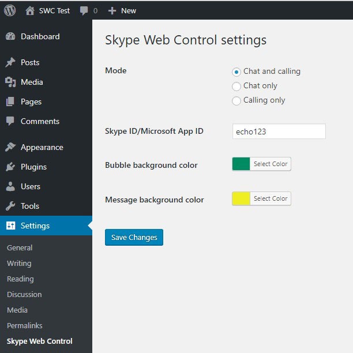Click the Users person icon
The image size is (353, 353).
(x=10, y=186)
